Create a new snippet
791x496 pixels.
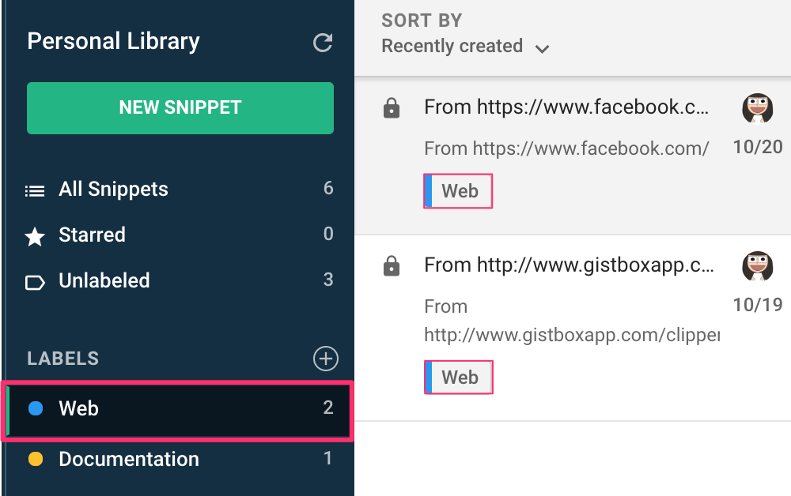tap(180, 108)
